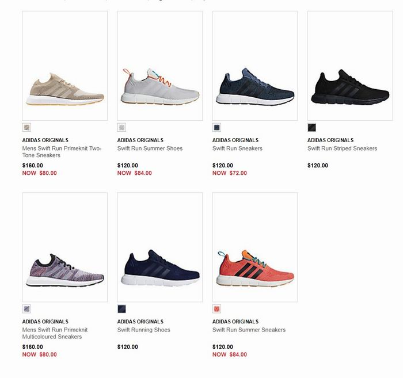Pick the orange swatch under Swift Run Summer Sneakers
Screen dimensions: 403x378
coord(216,309)
